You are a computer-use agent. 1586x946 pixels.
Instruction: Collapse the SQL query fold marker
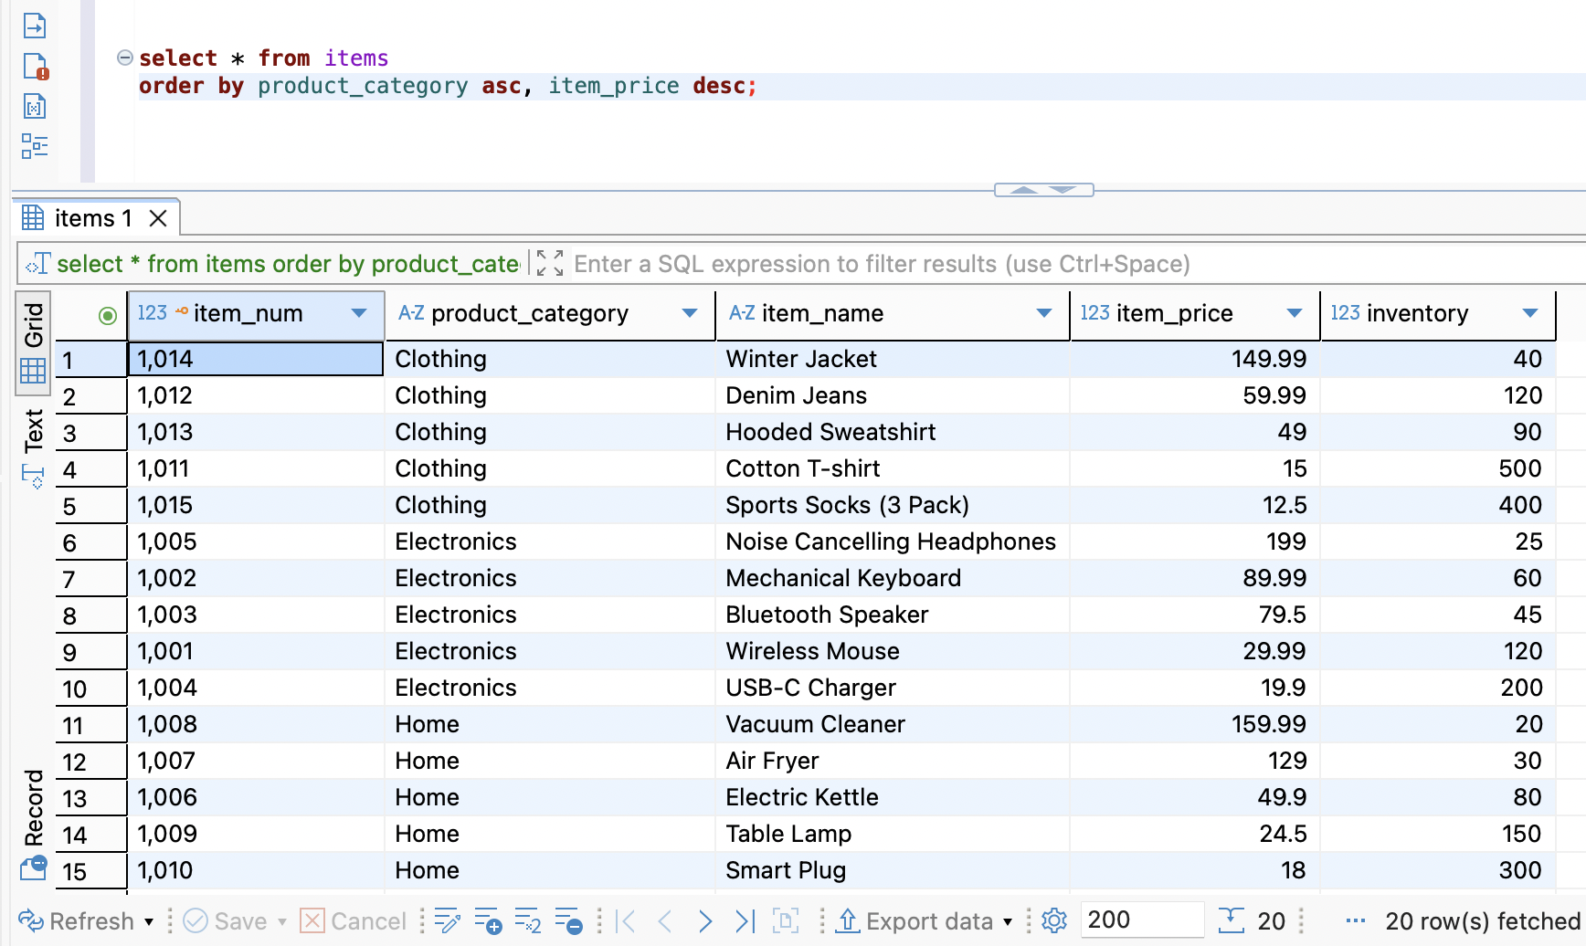[x=125, y=58]
